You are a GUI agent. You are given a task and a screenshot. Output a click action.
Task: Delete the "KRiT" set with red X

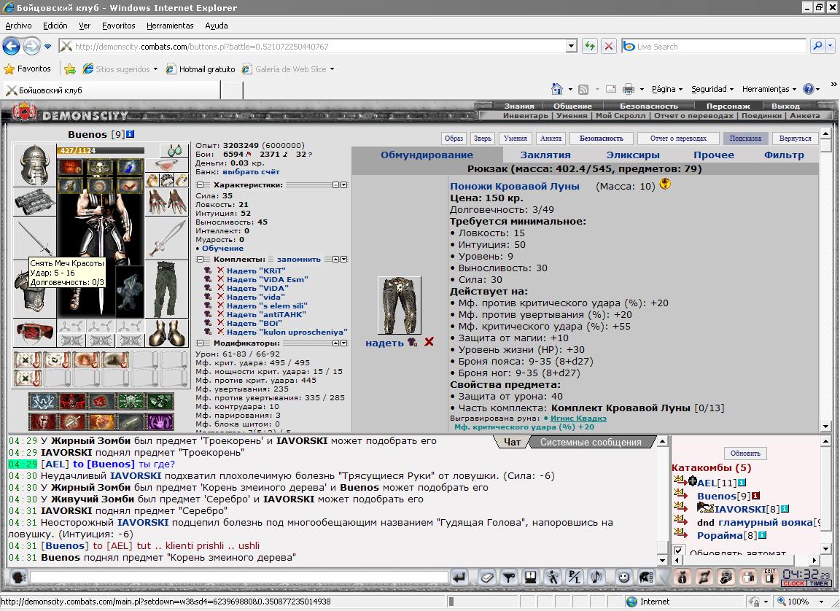click(220, 271)
